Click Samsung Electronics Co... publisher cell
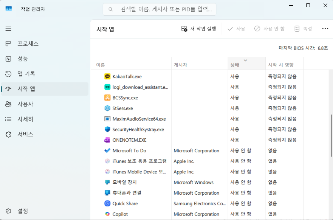 tap(200, 204)
